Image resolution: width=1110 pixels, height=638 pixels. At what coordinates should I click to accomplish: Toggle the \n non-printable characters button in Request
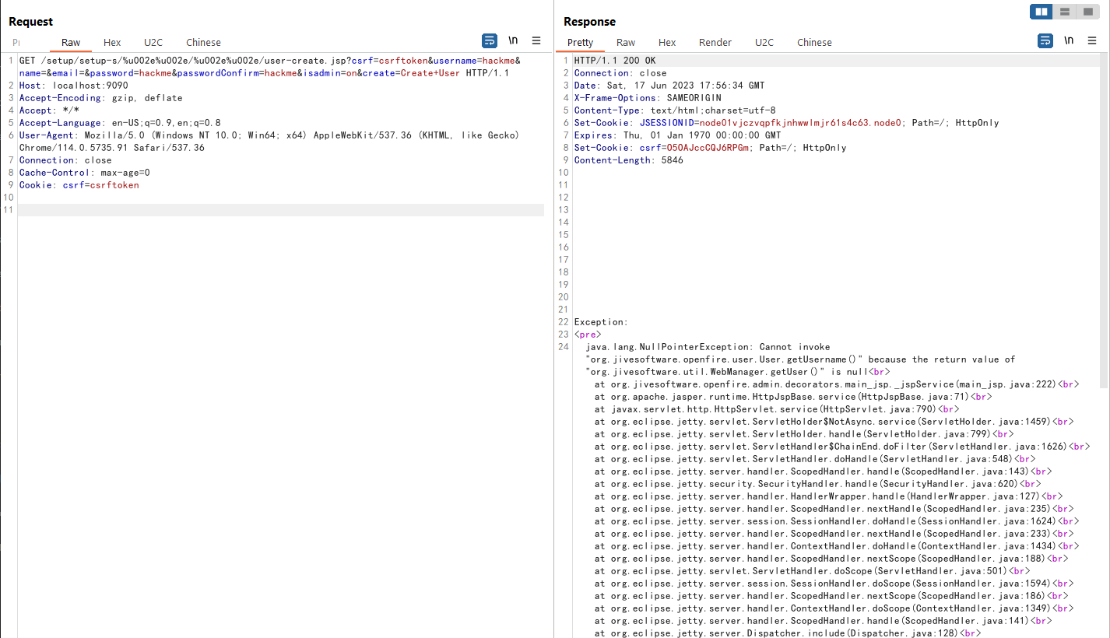[513, 40]
